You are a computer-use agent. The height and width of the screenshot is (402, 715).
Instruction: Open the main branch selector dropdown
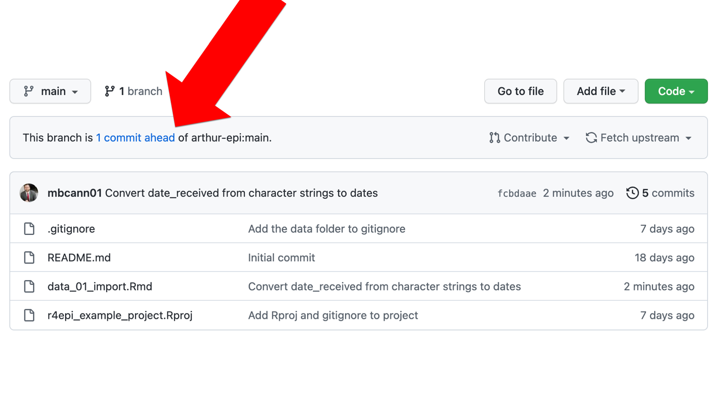(x=50, y=91)
